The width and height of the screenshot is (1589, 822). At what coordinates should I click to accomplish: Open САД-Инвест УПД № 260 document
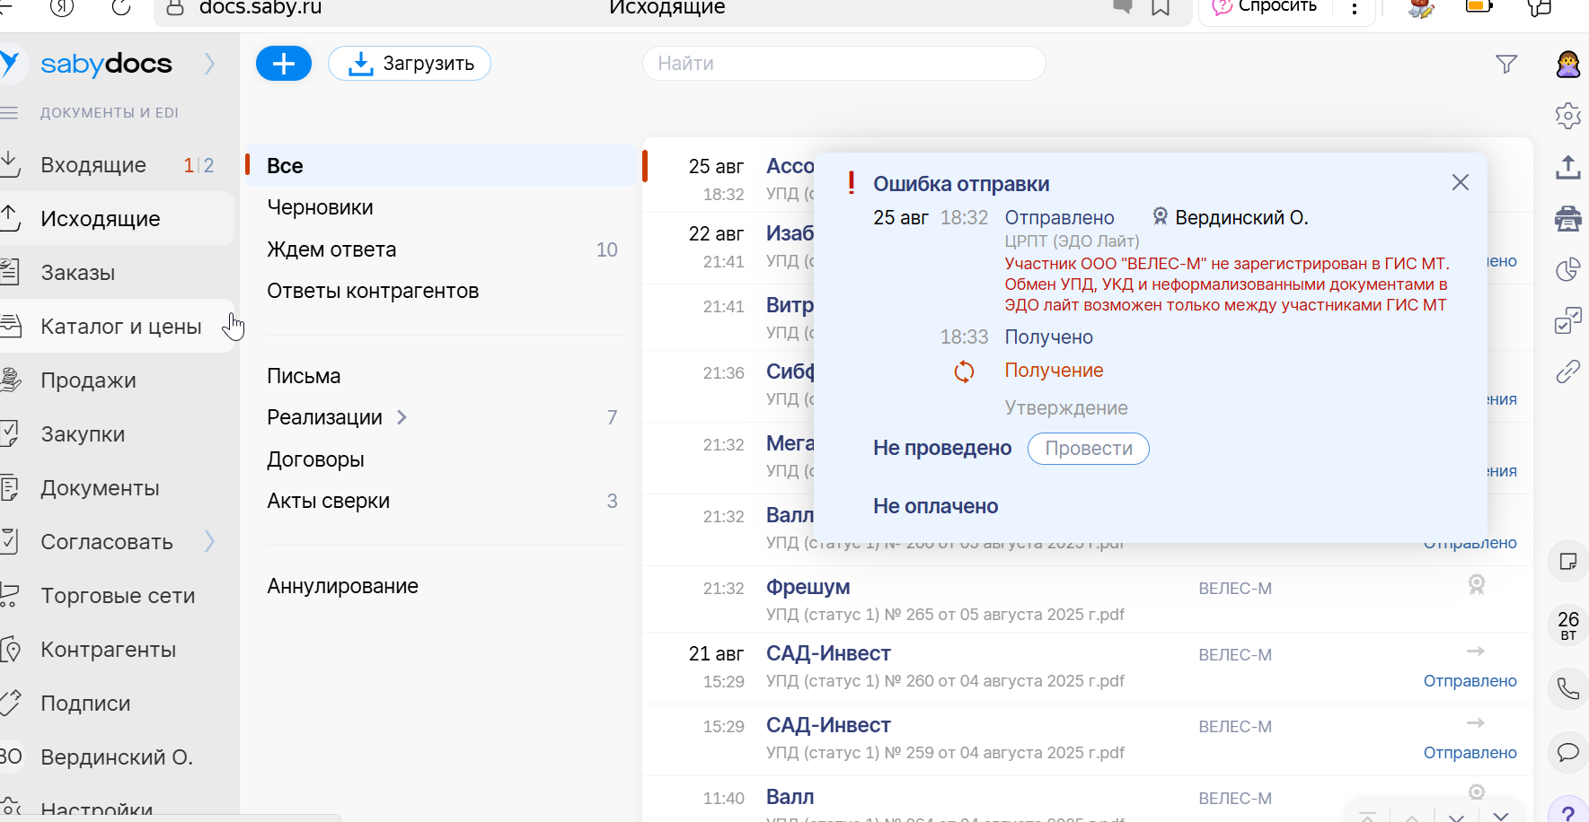(x=1087, y=667)
